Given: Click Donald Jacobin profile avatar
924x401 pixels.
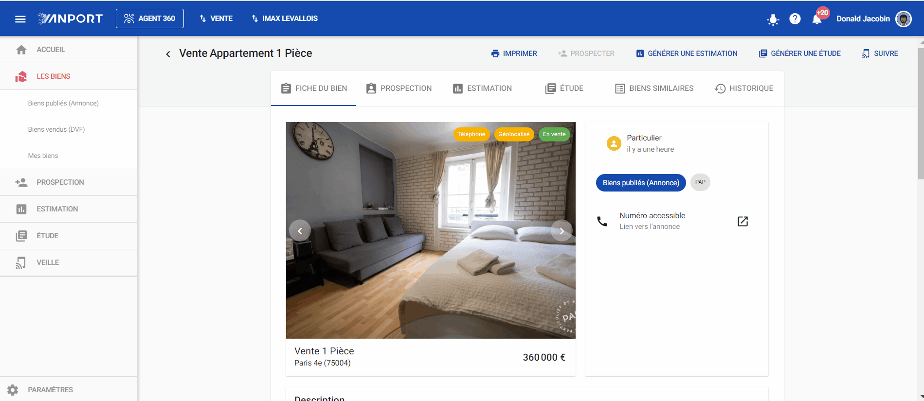Looking at the screenshot, I should [x=904, y=19].
